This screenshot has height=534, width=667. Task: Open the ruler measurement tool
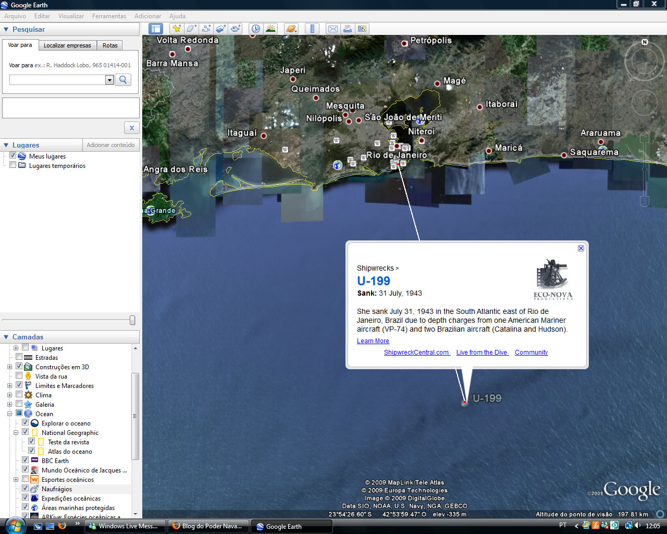coord(312,29)
